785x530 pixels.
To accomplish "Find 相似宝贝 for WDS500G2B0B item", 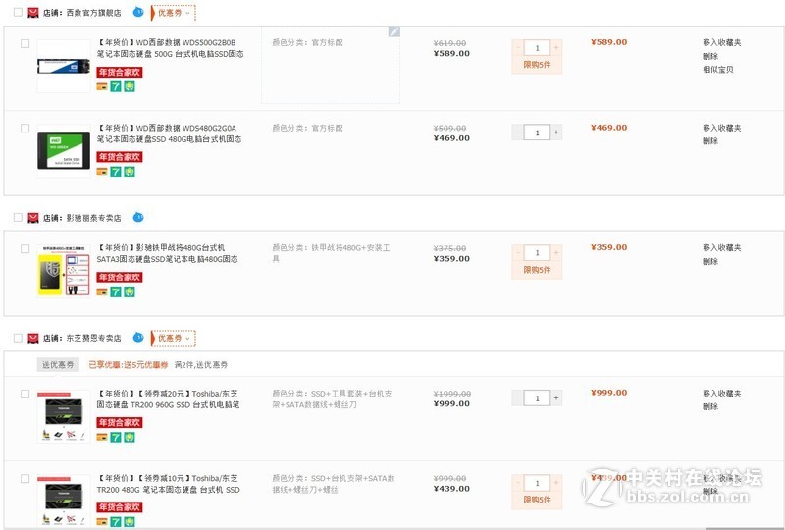I will point(718,70).
